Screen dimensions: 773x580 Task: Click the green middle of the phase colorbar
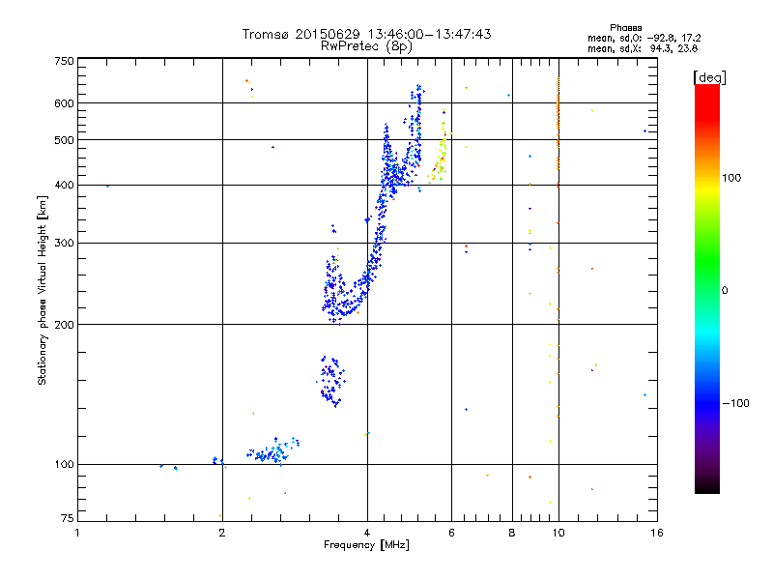pos(707,267)
